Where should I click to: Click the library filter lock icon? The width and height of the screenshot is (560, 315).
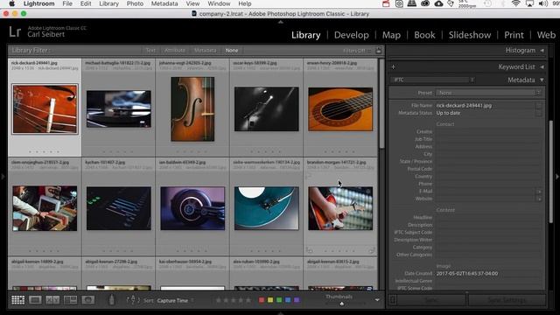click(x=379, y=51)
